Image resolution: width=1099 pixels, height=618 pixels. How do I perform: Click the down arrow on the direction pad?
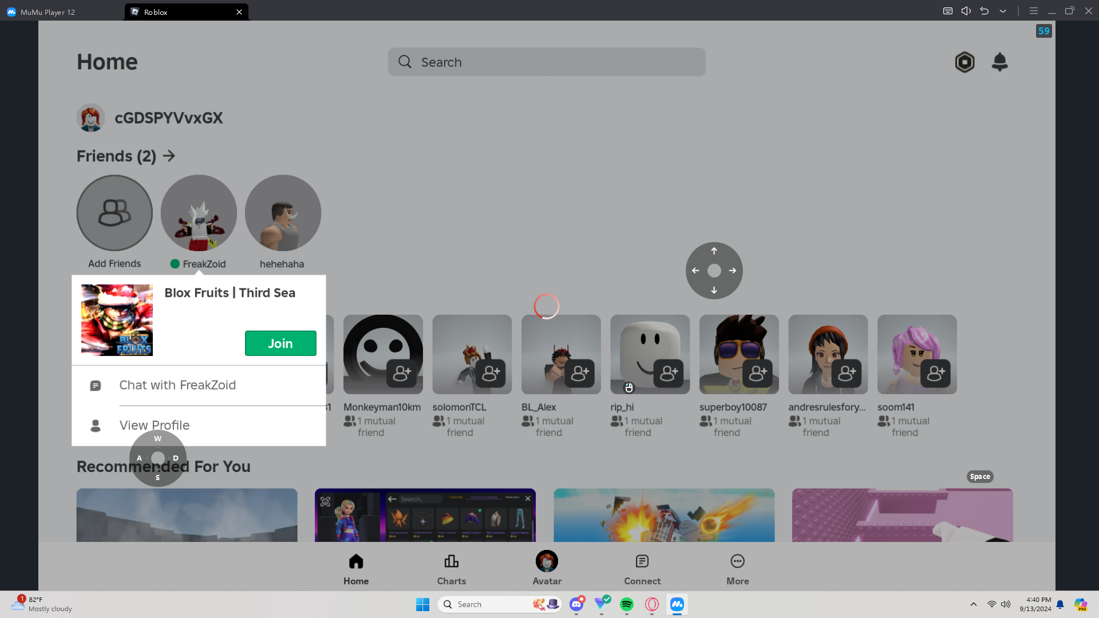click(x=714, y=290)
